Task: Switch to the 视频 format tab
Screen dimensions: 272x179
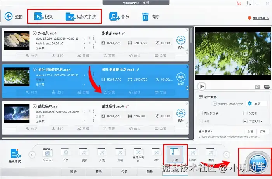Action: click(x=99, y=172)
